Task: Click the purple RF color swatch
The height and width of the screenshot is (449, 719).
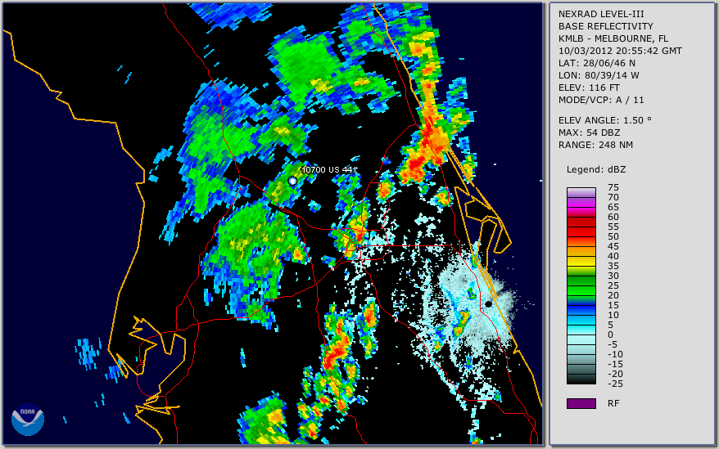Action: pyautogui.click(x=581, y=403)
